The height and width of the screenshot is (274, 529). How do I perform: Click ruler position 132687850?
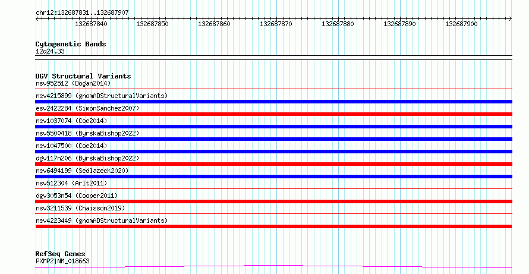[x=152, y=24]
